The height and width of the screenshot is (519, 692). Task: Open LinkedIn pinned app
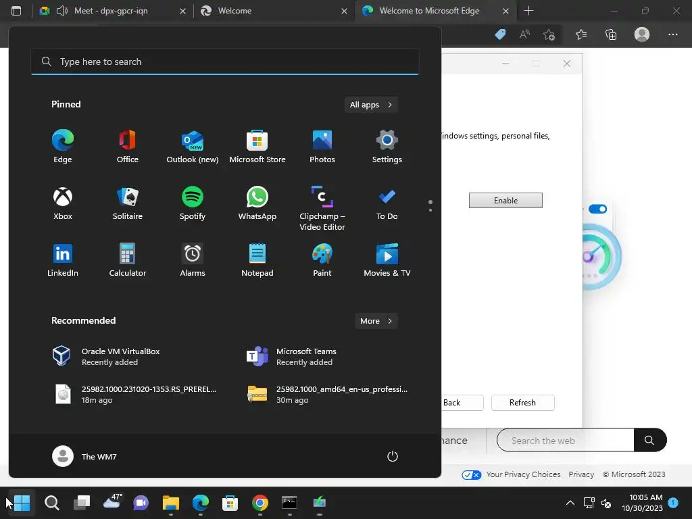point(63,260)
